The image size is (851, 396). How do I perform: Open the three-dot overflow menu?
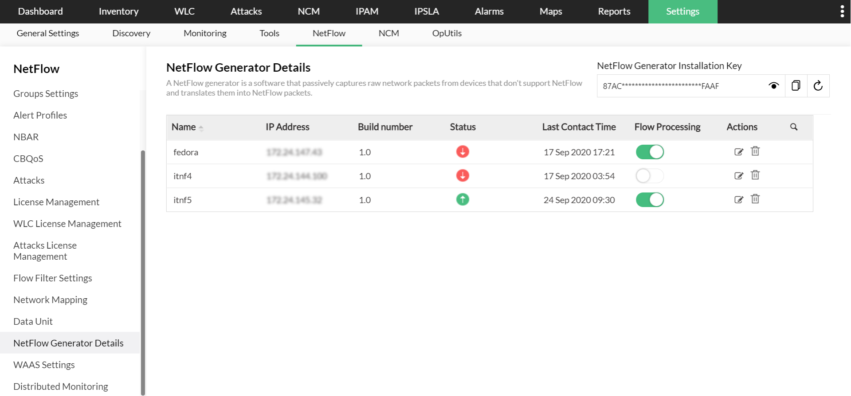[x=842, y=12]
